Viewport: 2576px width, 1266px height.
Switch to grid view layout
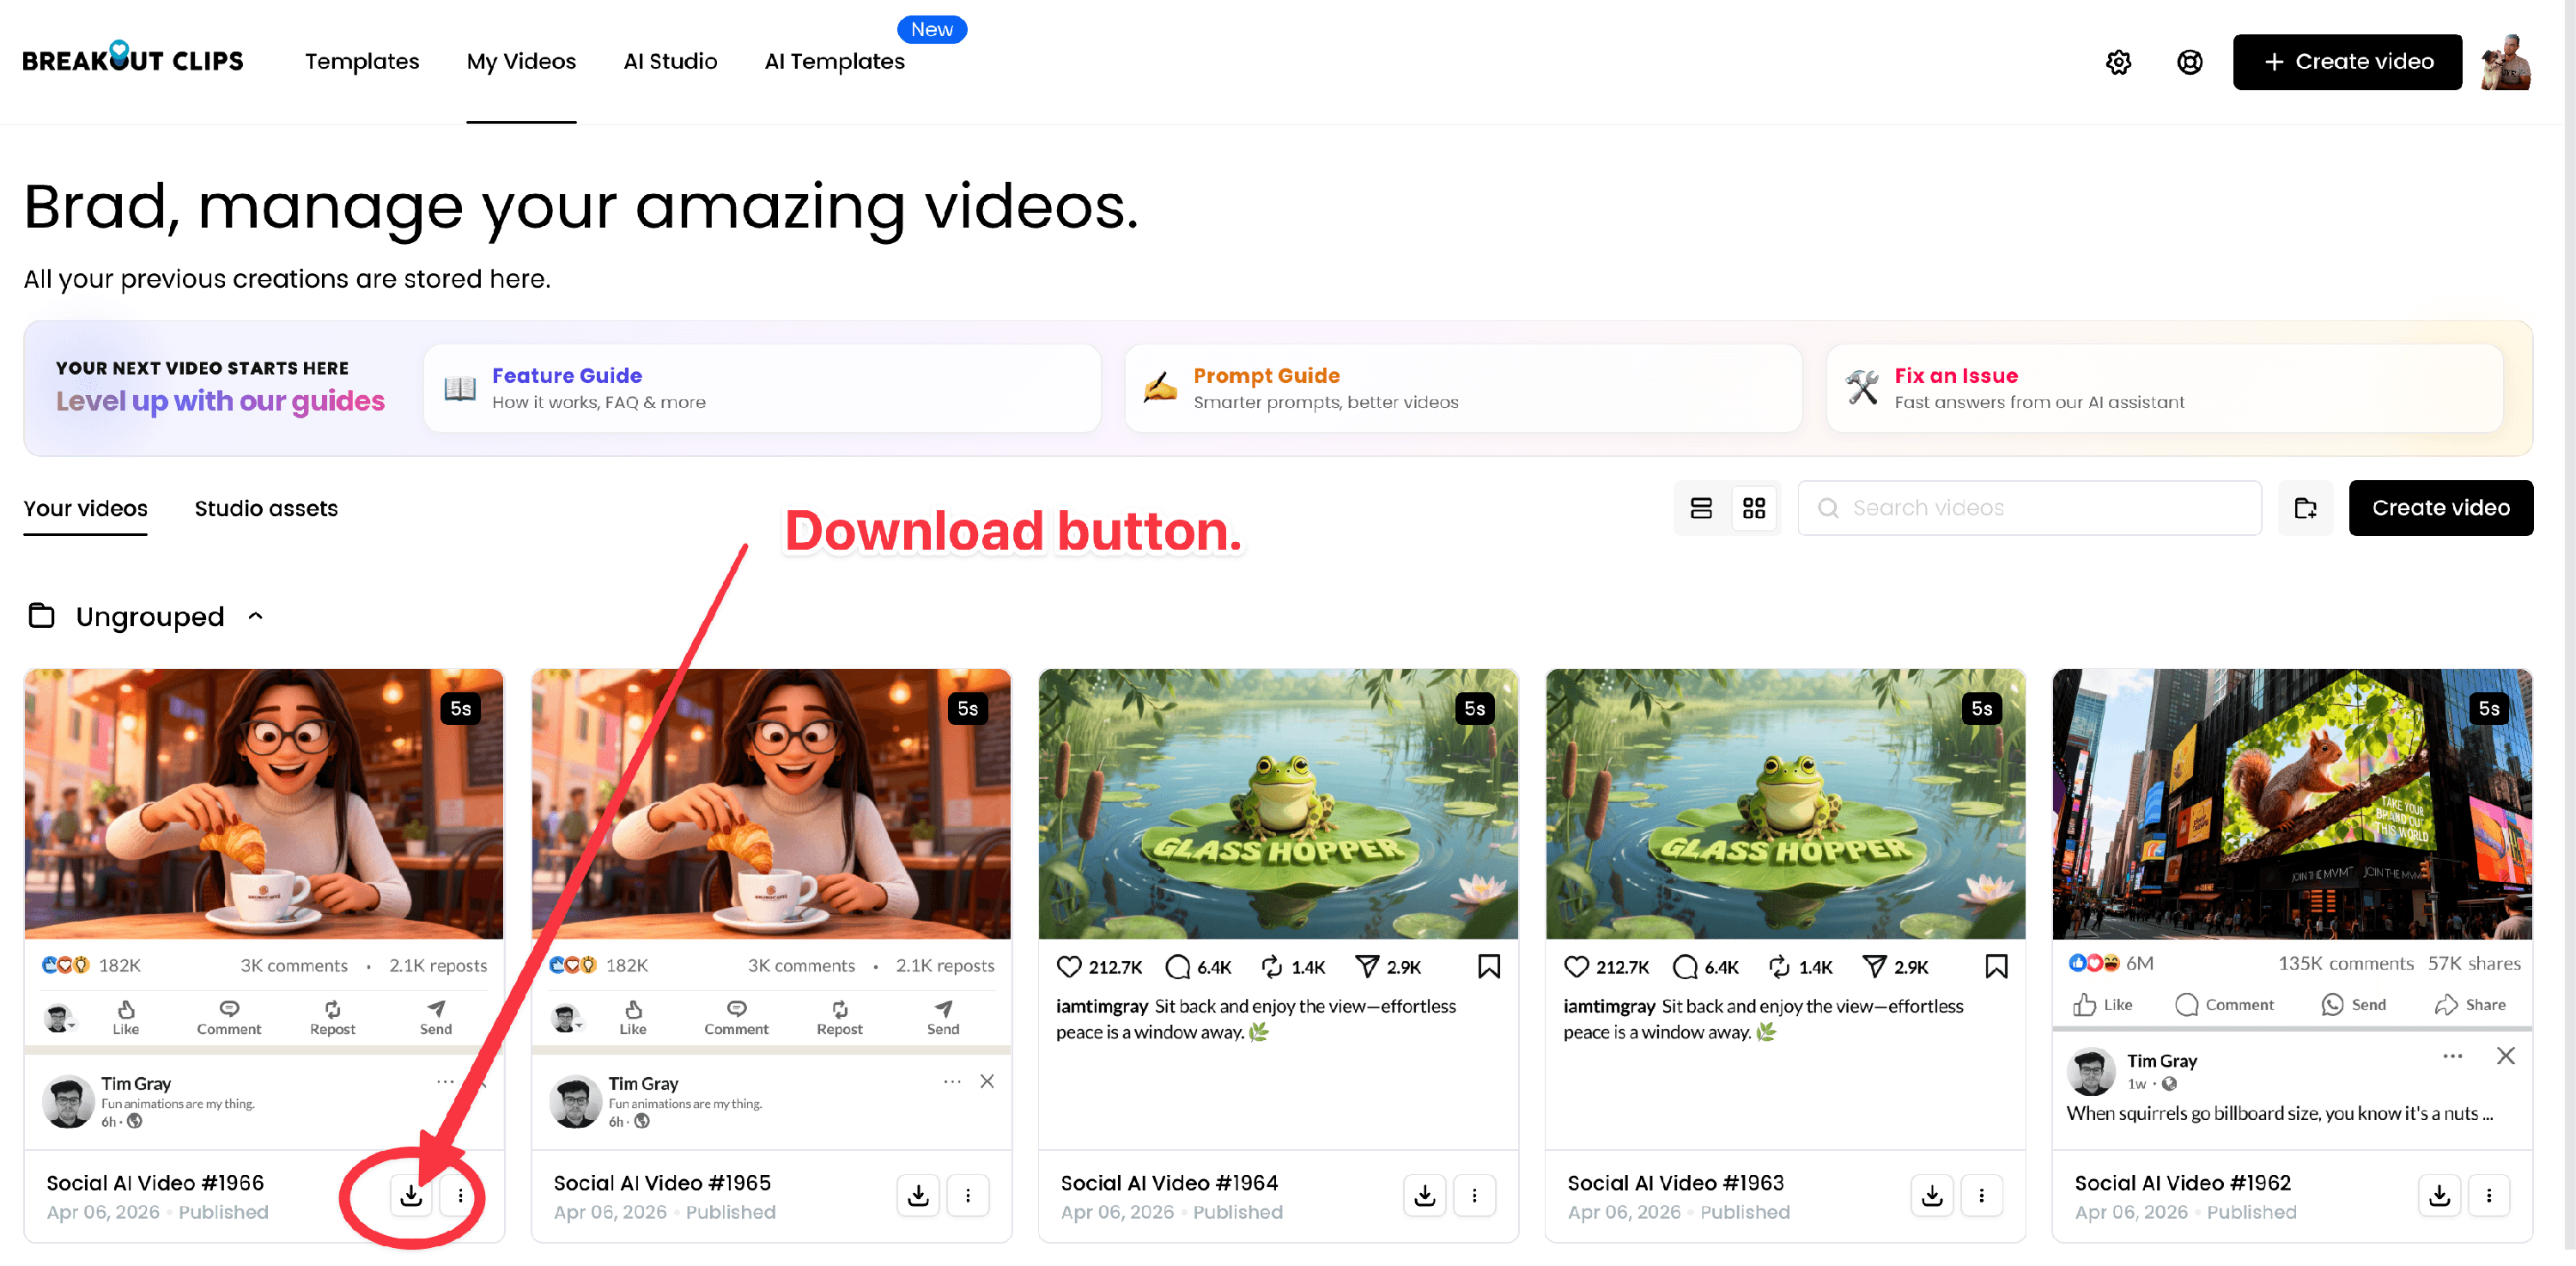[x=1754, y=508]
